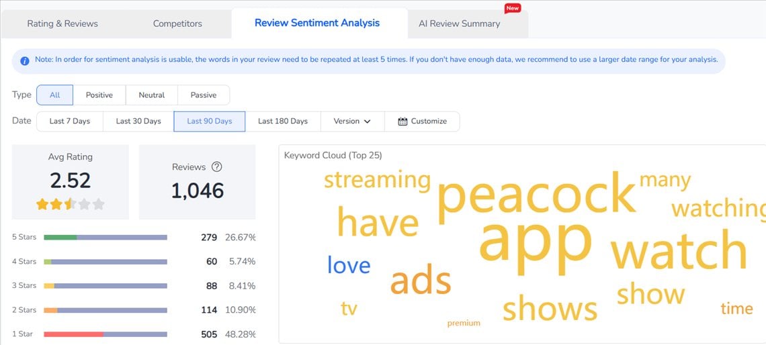This screenshot has height=345, width=766.
Task: Click the 5 Stars row label
Action: click(24, 237)
